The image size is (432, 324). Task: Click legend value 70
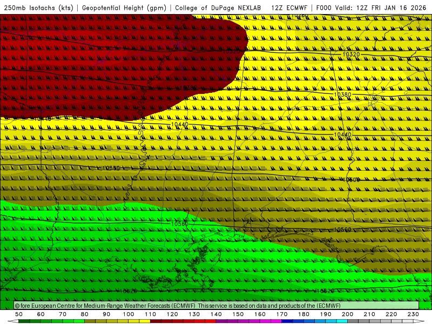coord(63,314)
